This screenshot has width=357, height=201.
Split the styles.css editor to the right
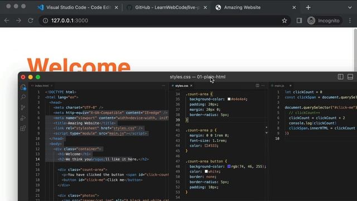pos(257,85)
